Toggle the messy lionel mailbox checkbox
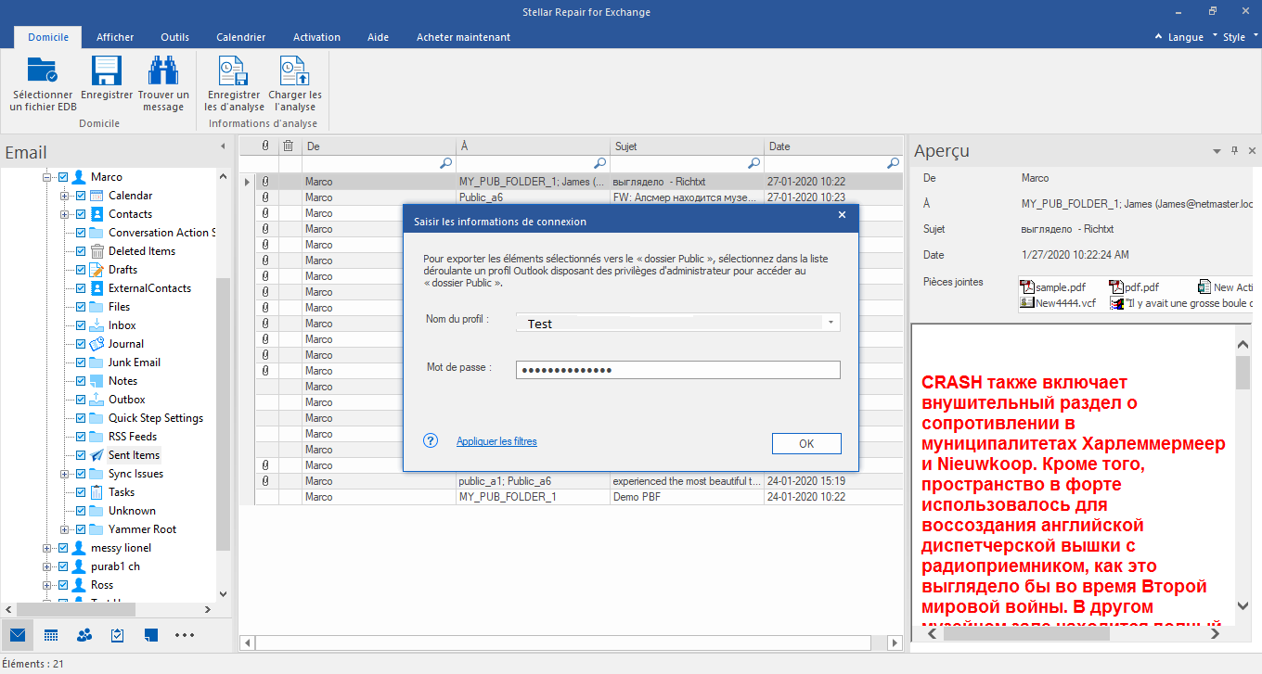1262x674 pixels. pos(63,548)
